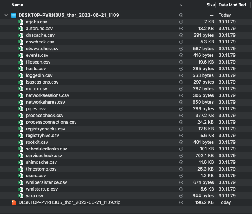The height and width of the screenshot is (214, 252).
Task: Click the zip archive file icon
Action: click(x=14, y=202)
